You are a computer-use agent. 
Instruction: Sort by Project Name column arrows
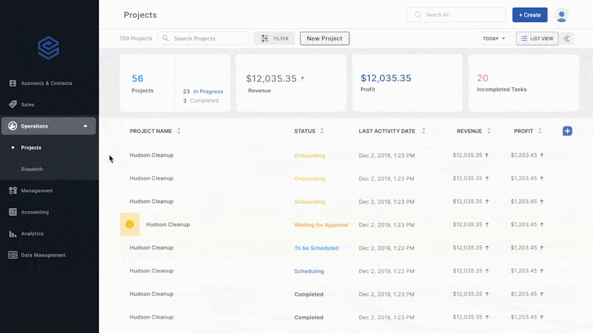coord(179,131)
